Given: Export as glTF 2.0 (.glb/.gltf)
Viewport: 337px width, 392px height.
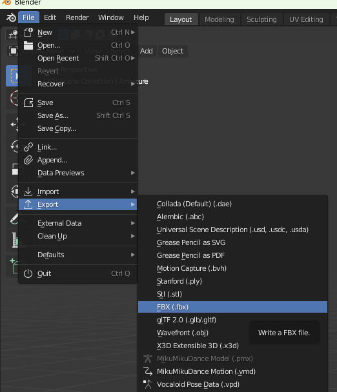Looking at the screenshot, I should [232, 320].
